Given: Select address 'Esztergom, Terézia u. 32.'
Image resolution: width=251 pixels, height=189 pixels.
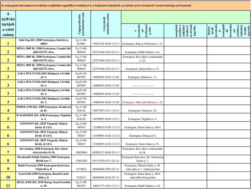Looking at the screenshot, I should tap(143, 109).
